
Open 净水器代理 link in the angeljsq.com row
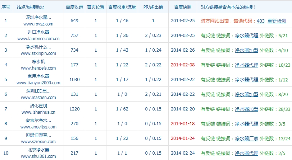pos(246,124)
